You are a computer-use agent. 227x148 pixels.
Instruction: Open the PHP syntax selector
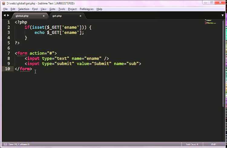click(214, 144)
